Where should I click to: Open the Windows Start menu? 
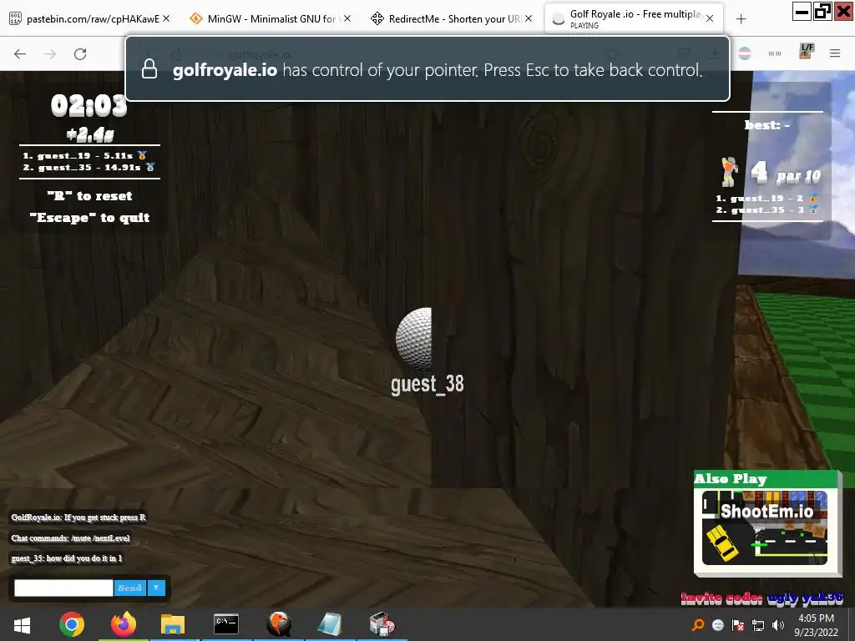click(22, 624)
